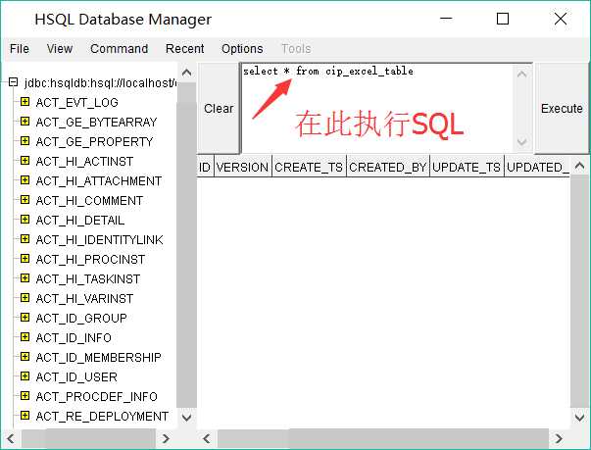Click tree panel scroll left arrow
591x450 pixels.
(11, 438)
